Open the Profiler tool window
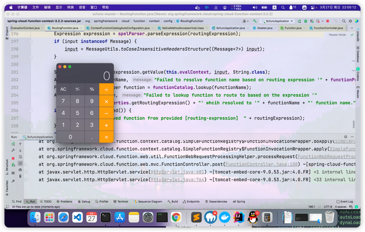 tap(102, 202)
